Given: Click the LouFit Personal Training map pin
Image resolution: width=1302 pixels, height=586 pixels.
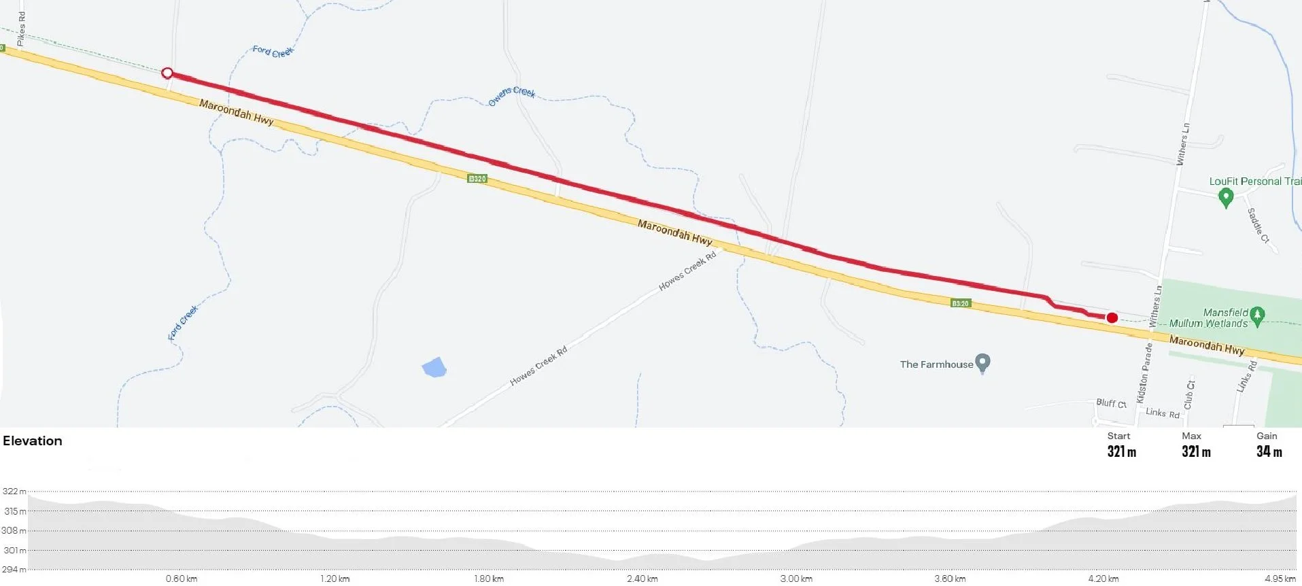Looking at the screenshot, I should [x=1226, y=198].
